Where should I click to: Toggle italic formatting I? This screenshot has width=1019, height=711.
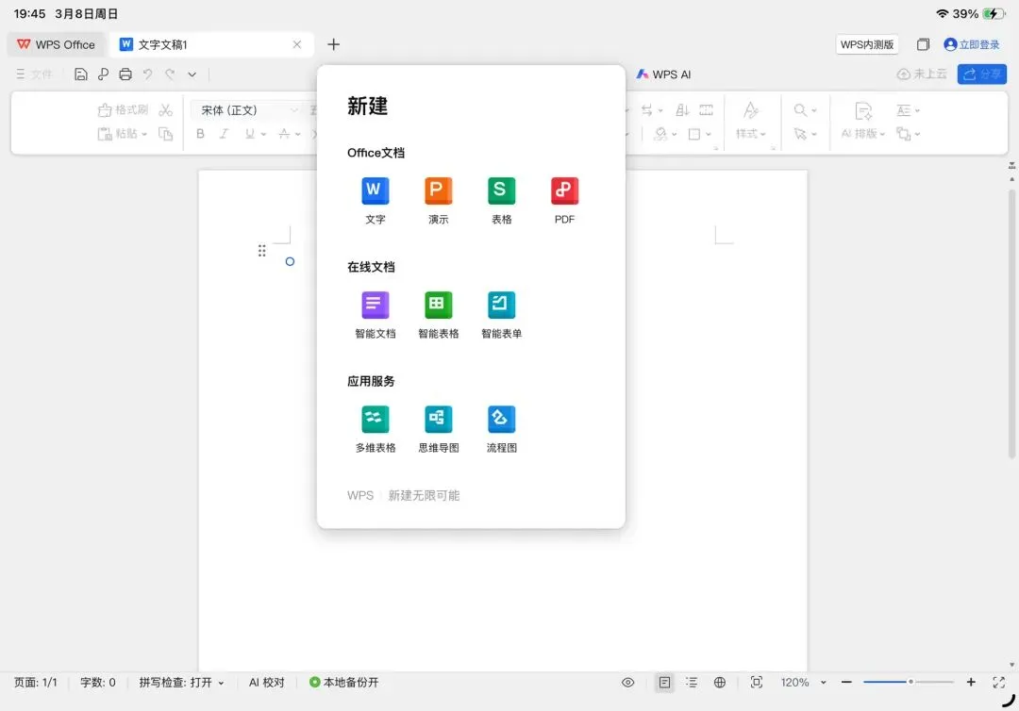(x=225, y=133)
